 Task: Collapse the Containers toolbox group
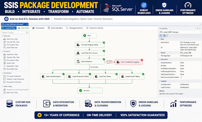tap(2, 73)
